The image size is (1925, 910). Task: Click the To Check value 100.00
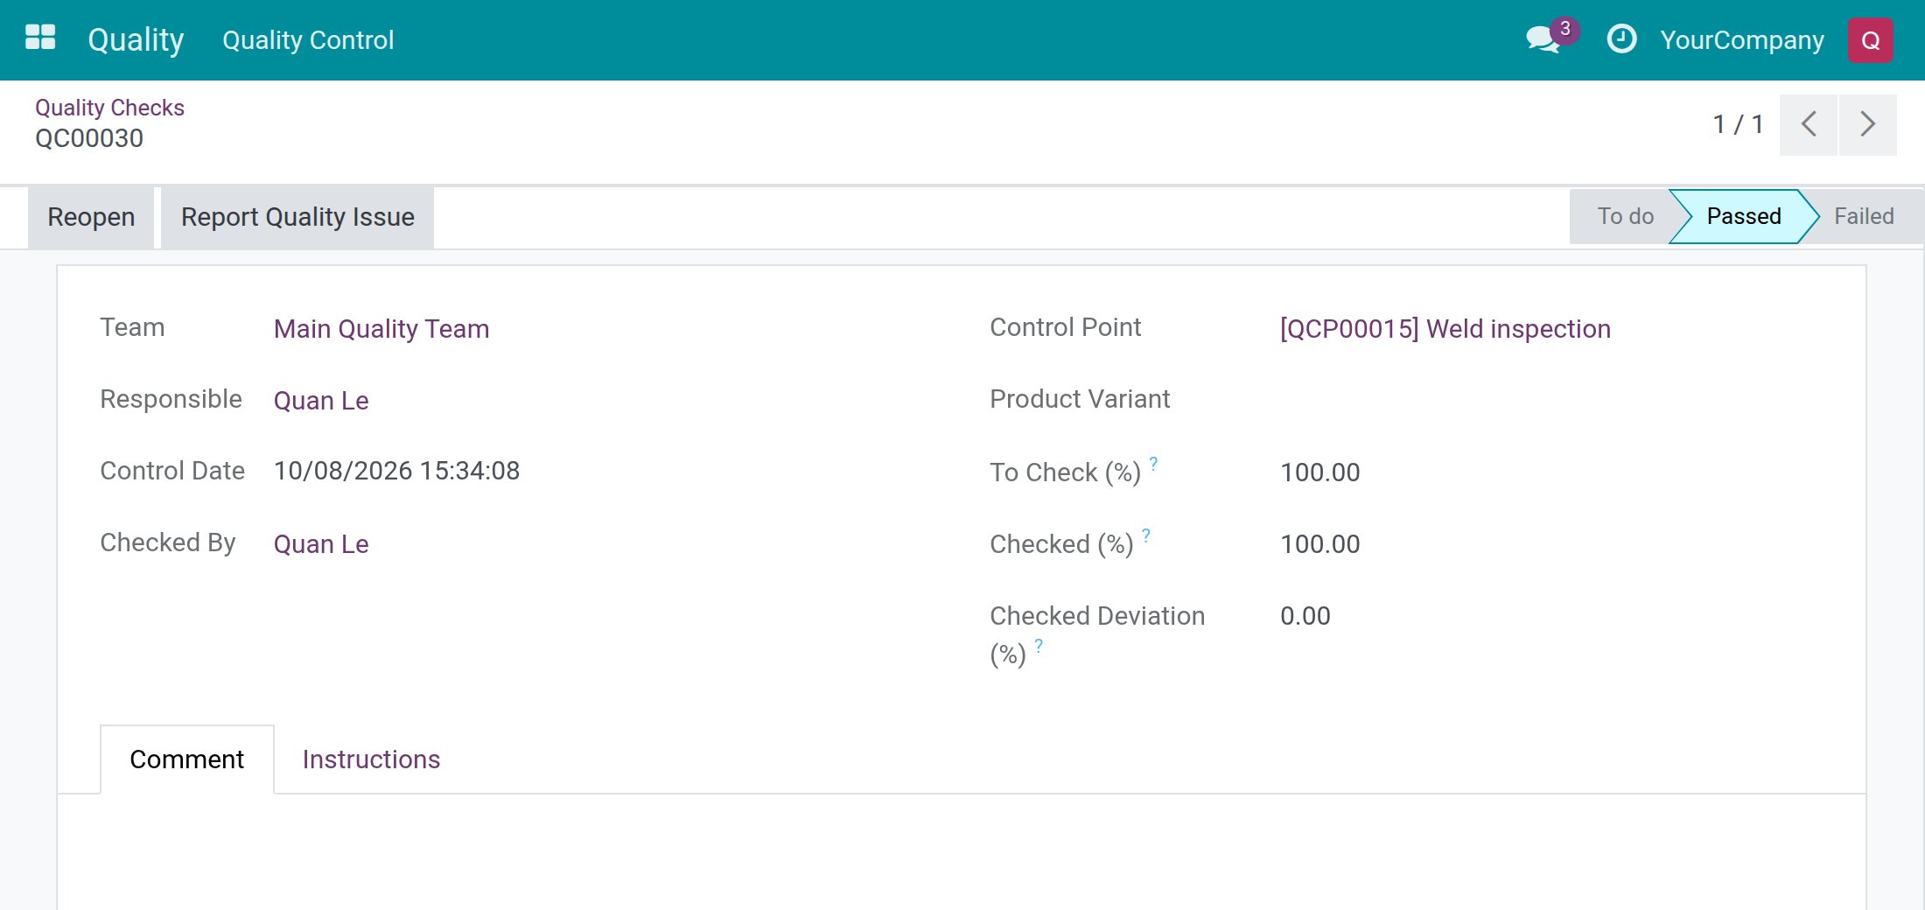tap(1319, 472)
